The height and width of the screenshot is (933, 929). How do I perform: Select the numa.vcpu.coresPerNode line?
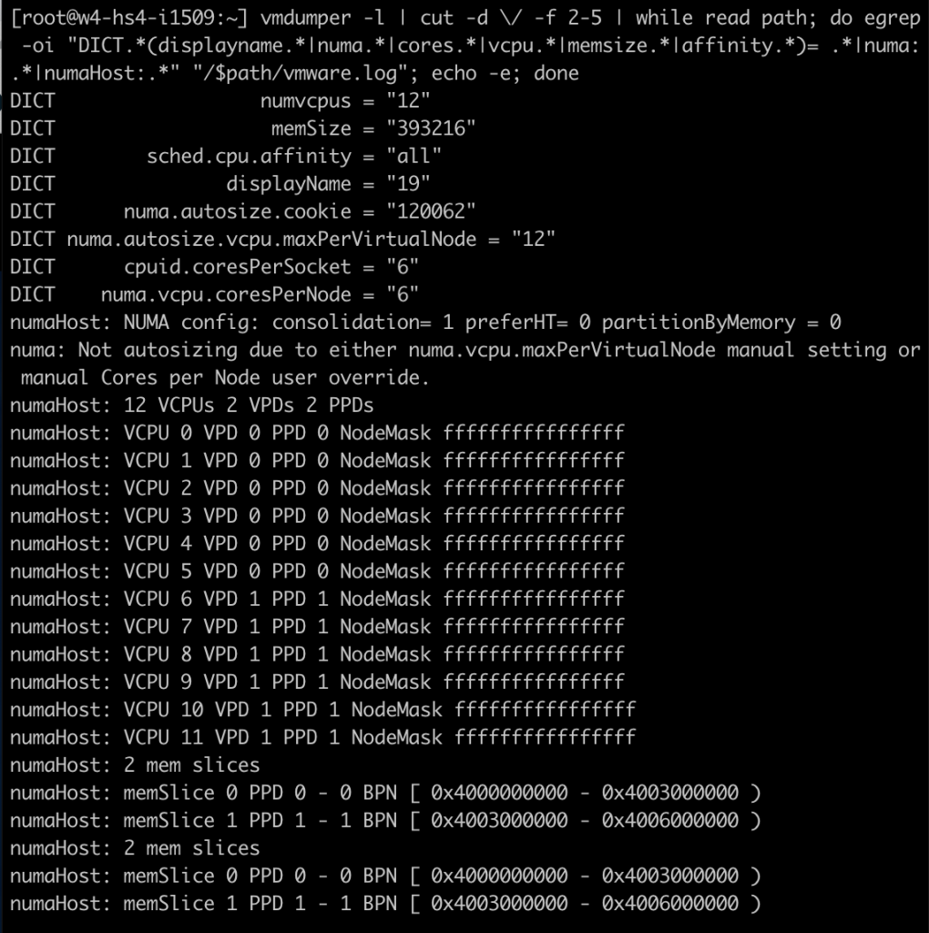click(x=214, y=294)
